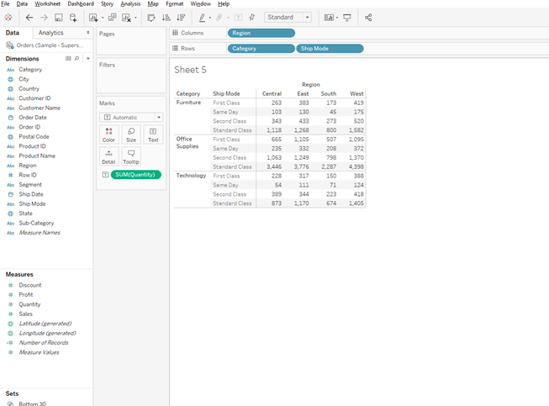Open the Dashboard menu

point(81,4)
